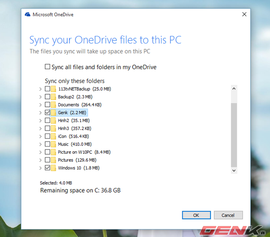Check the Pictures folder checkbox
The image size is (270, 237).
[47, 160]
